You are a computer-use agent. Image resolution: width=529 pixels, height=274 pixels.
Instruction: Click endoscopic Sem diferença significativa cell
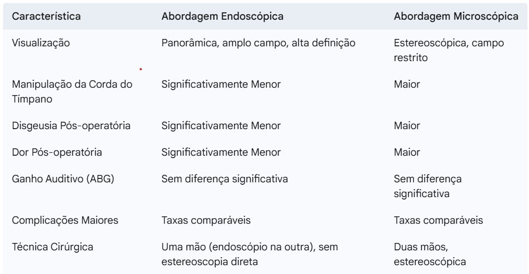coord(225,179)
